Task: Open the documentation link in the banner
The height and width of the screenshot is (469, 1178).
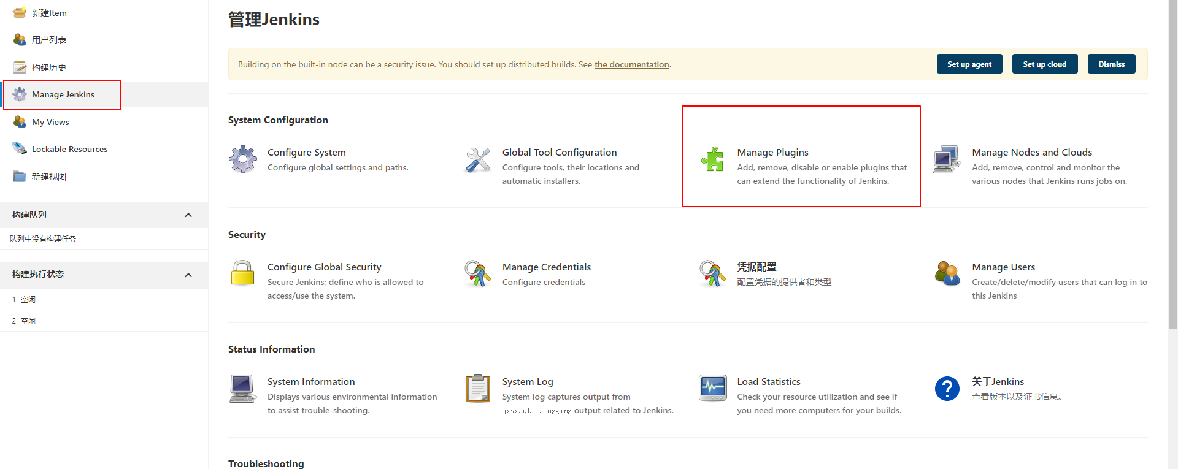Action: click(x=632, y=64)
